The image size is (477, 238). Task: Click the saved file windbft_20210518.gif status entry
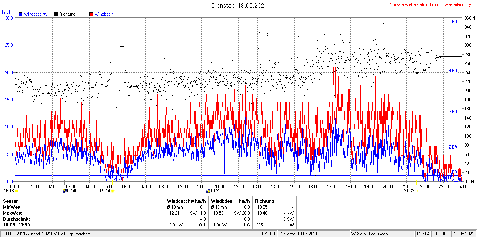point(46,234)
